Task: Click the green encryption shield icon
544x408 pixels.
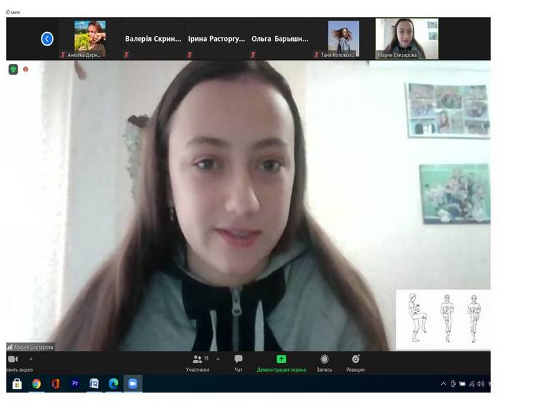Action: (x=13, y=69)
